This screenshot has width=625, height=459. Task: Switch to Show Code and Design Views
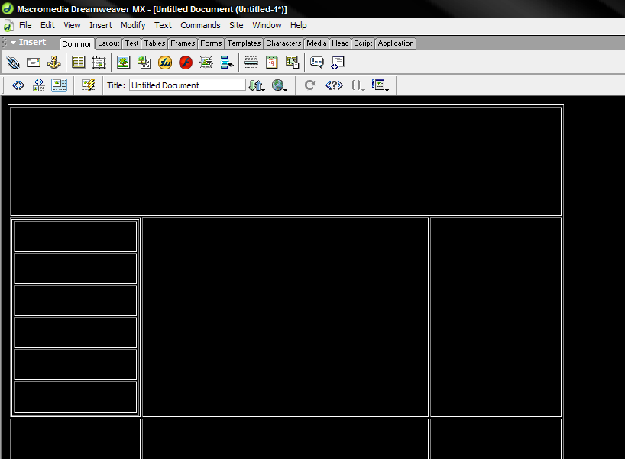[x=39, y=85]
